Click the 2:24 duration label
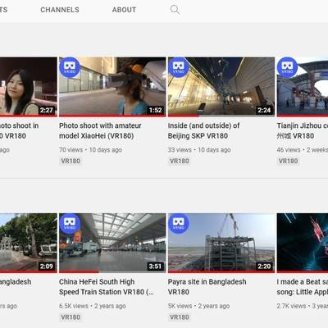328x328 pixels. click(264, 110)
